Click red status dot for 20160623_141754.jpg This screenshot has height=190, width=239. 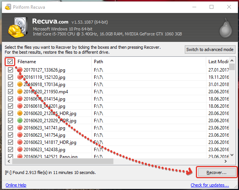point(20,135)
